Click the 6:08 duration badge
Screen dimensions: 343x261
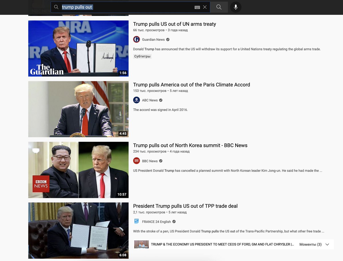click(123, 255)
